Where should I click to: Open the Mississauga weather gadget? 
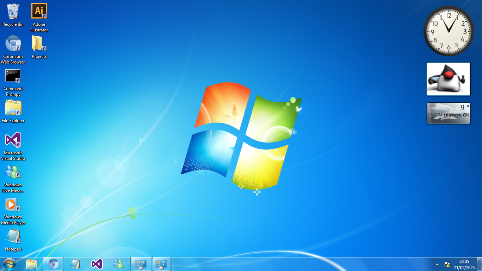pos(448,113)
